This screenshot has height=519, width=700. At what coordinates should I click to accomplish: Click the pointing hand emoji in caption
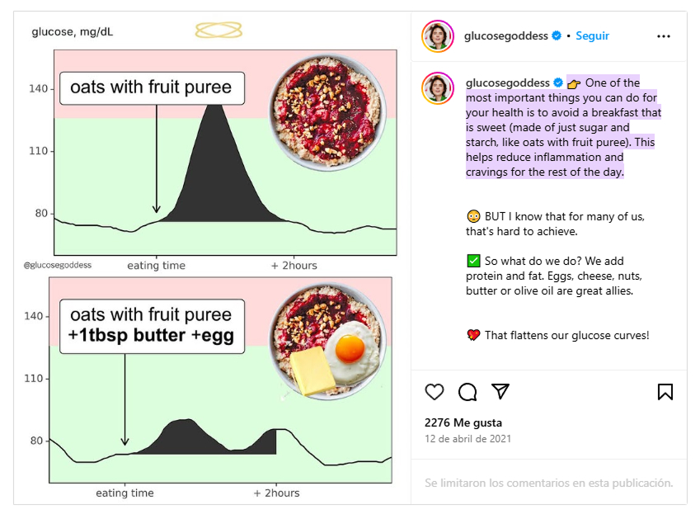point(574,83)
